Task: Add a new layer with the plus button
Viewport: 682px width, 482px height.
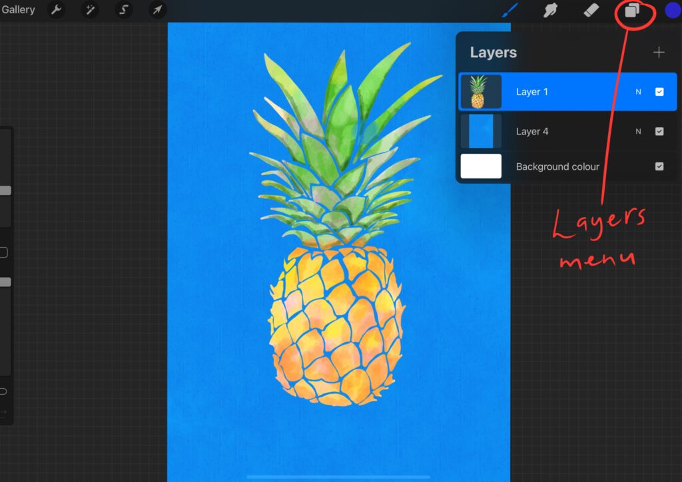Action: tap(659, 52)
